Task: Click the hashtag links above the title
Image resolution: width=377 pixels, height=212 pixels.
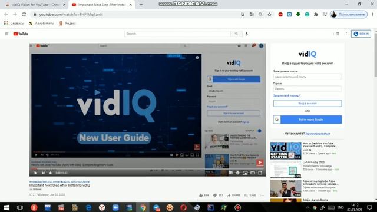Action: tap(59, 182)
